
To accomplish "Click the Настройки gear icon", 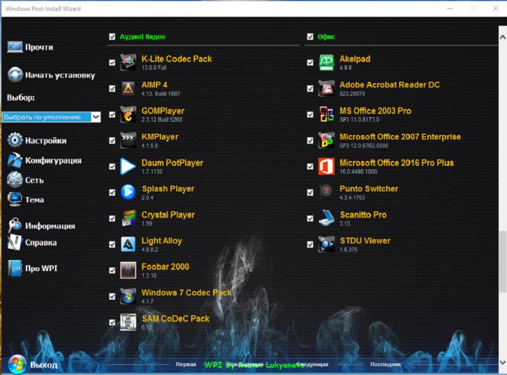I will (x=15, y=140).
